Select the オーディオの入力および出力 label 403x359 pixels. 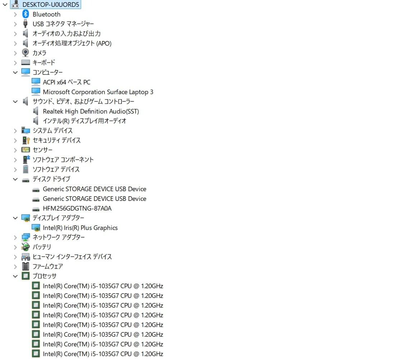click(x=66, y=33)
